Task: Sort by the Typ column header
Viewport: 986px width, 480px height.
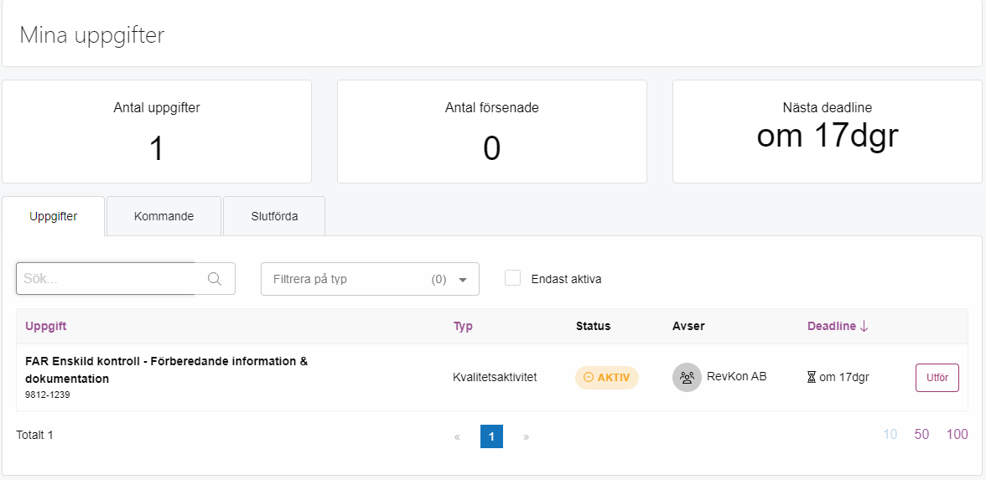Action: coord(463,326)
